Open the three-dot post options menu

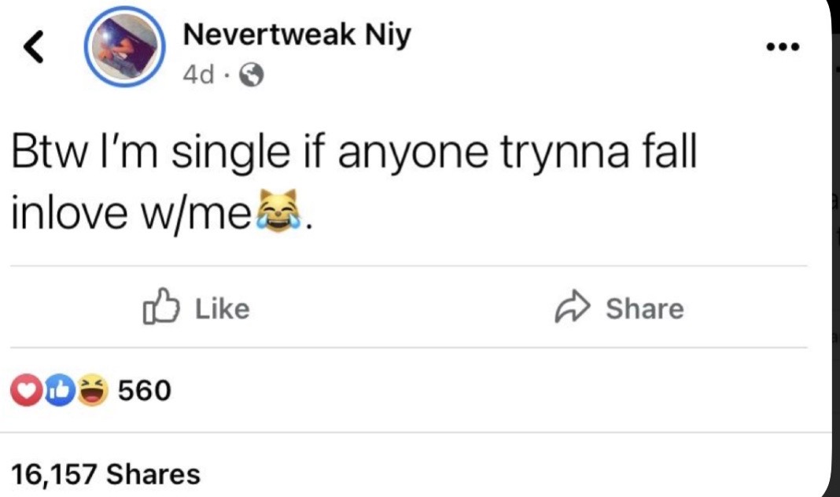point(783,47)
